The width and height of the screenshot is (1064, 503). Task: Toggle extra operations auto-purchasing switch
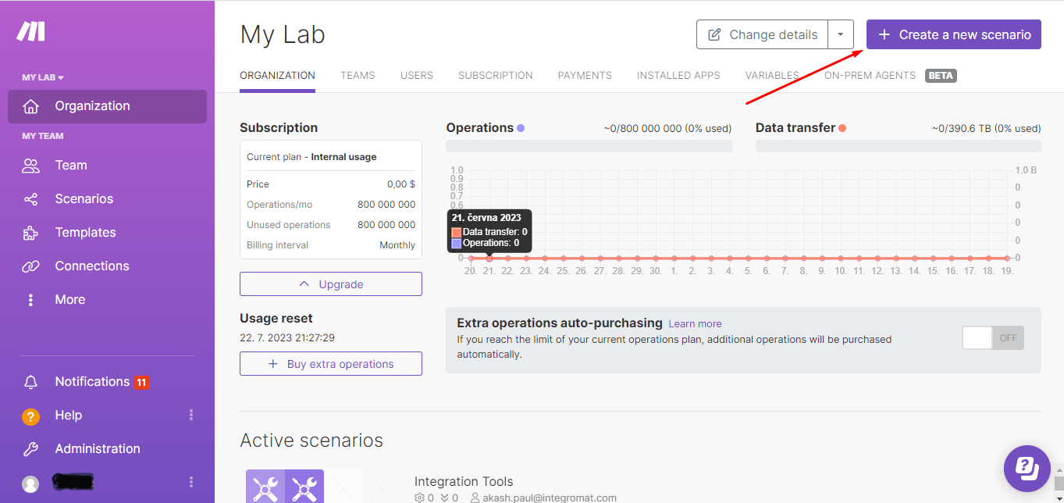pos(992,338)
